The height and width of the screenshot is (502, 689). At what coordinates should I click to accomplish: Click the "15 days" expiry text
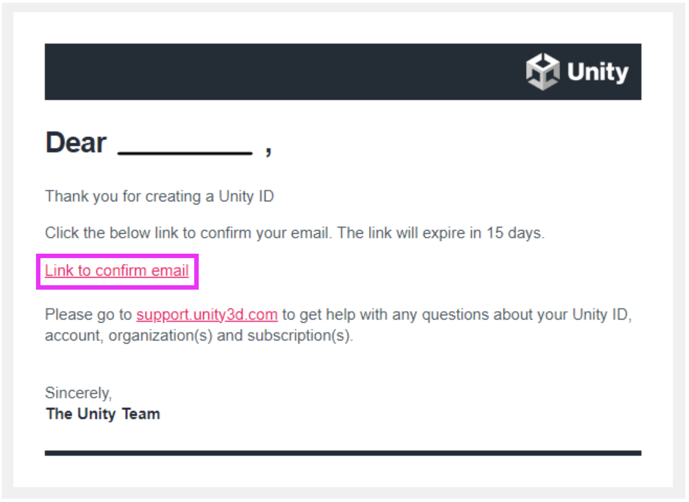coord(515,233)
